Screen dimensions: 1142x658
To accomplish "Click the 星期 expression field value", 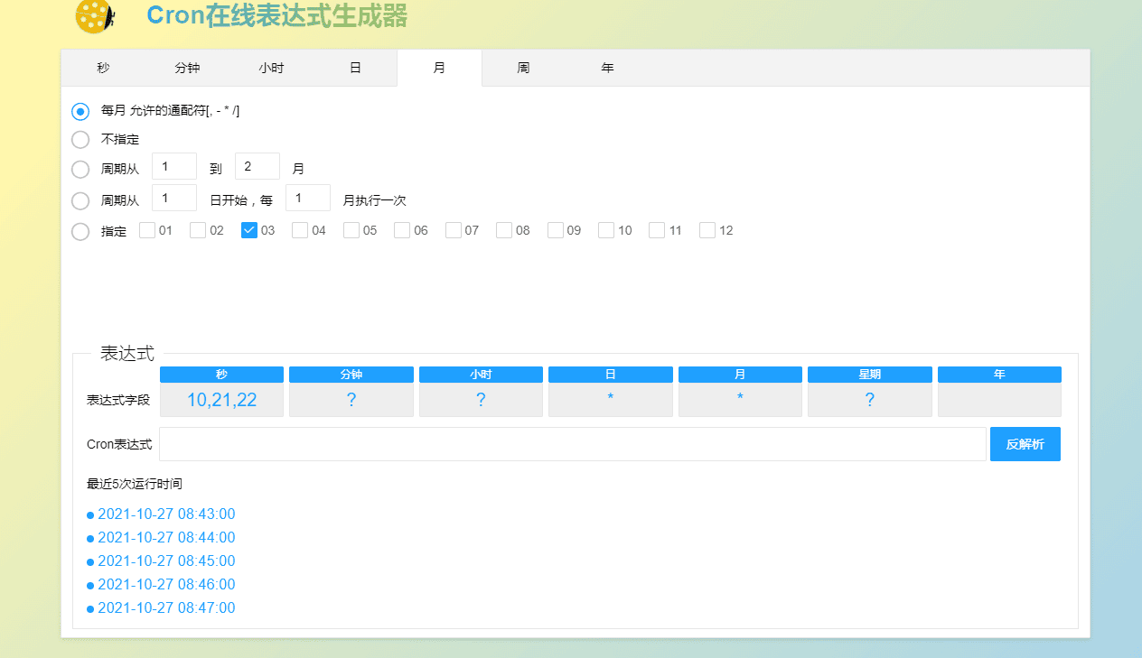I will coord(869,400).
